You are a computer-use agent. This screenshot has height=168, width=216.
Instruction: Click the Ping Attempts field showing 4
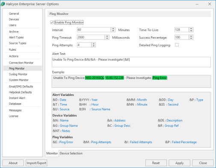pyautogui.click(x=84, y=45)
